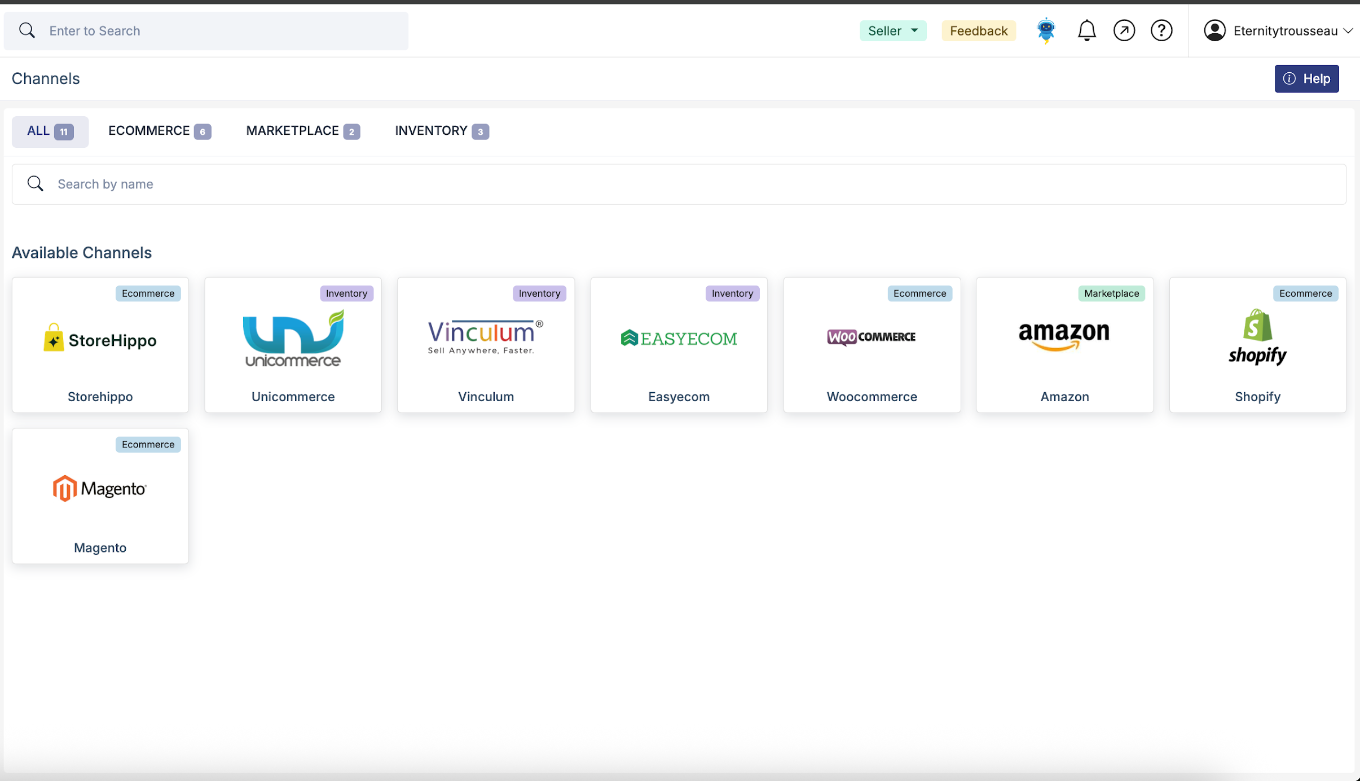Click the chatbot robot icon
The width and height of the screenshot is (1360, 781).
tap(1046, 30)
